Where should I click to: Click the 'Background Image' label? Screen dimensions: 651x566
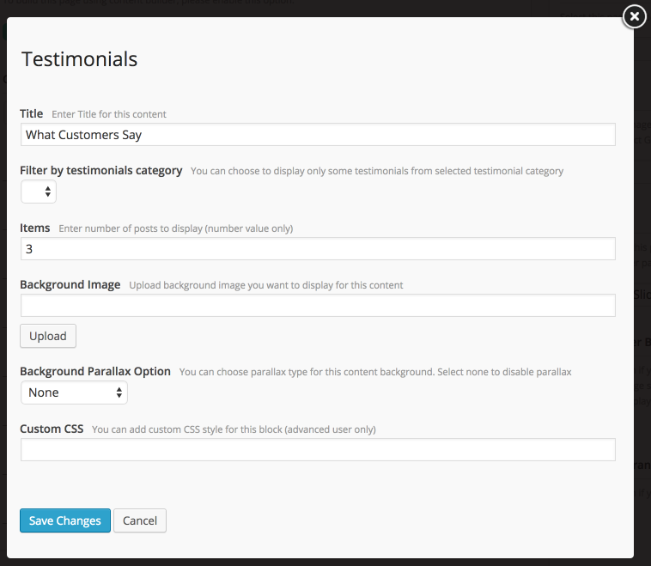(x=70, y=284)
